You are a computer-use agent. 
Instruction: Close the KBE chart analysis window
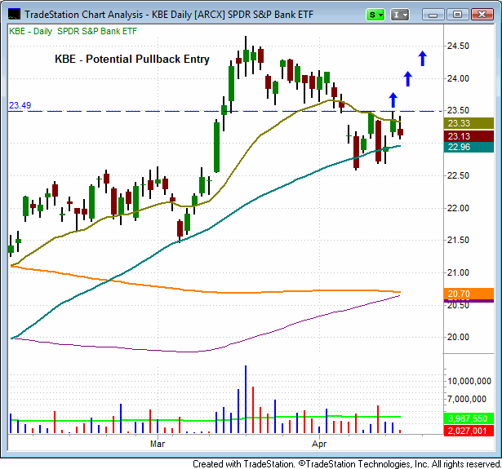(482, 15)
